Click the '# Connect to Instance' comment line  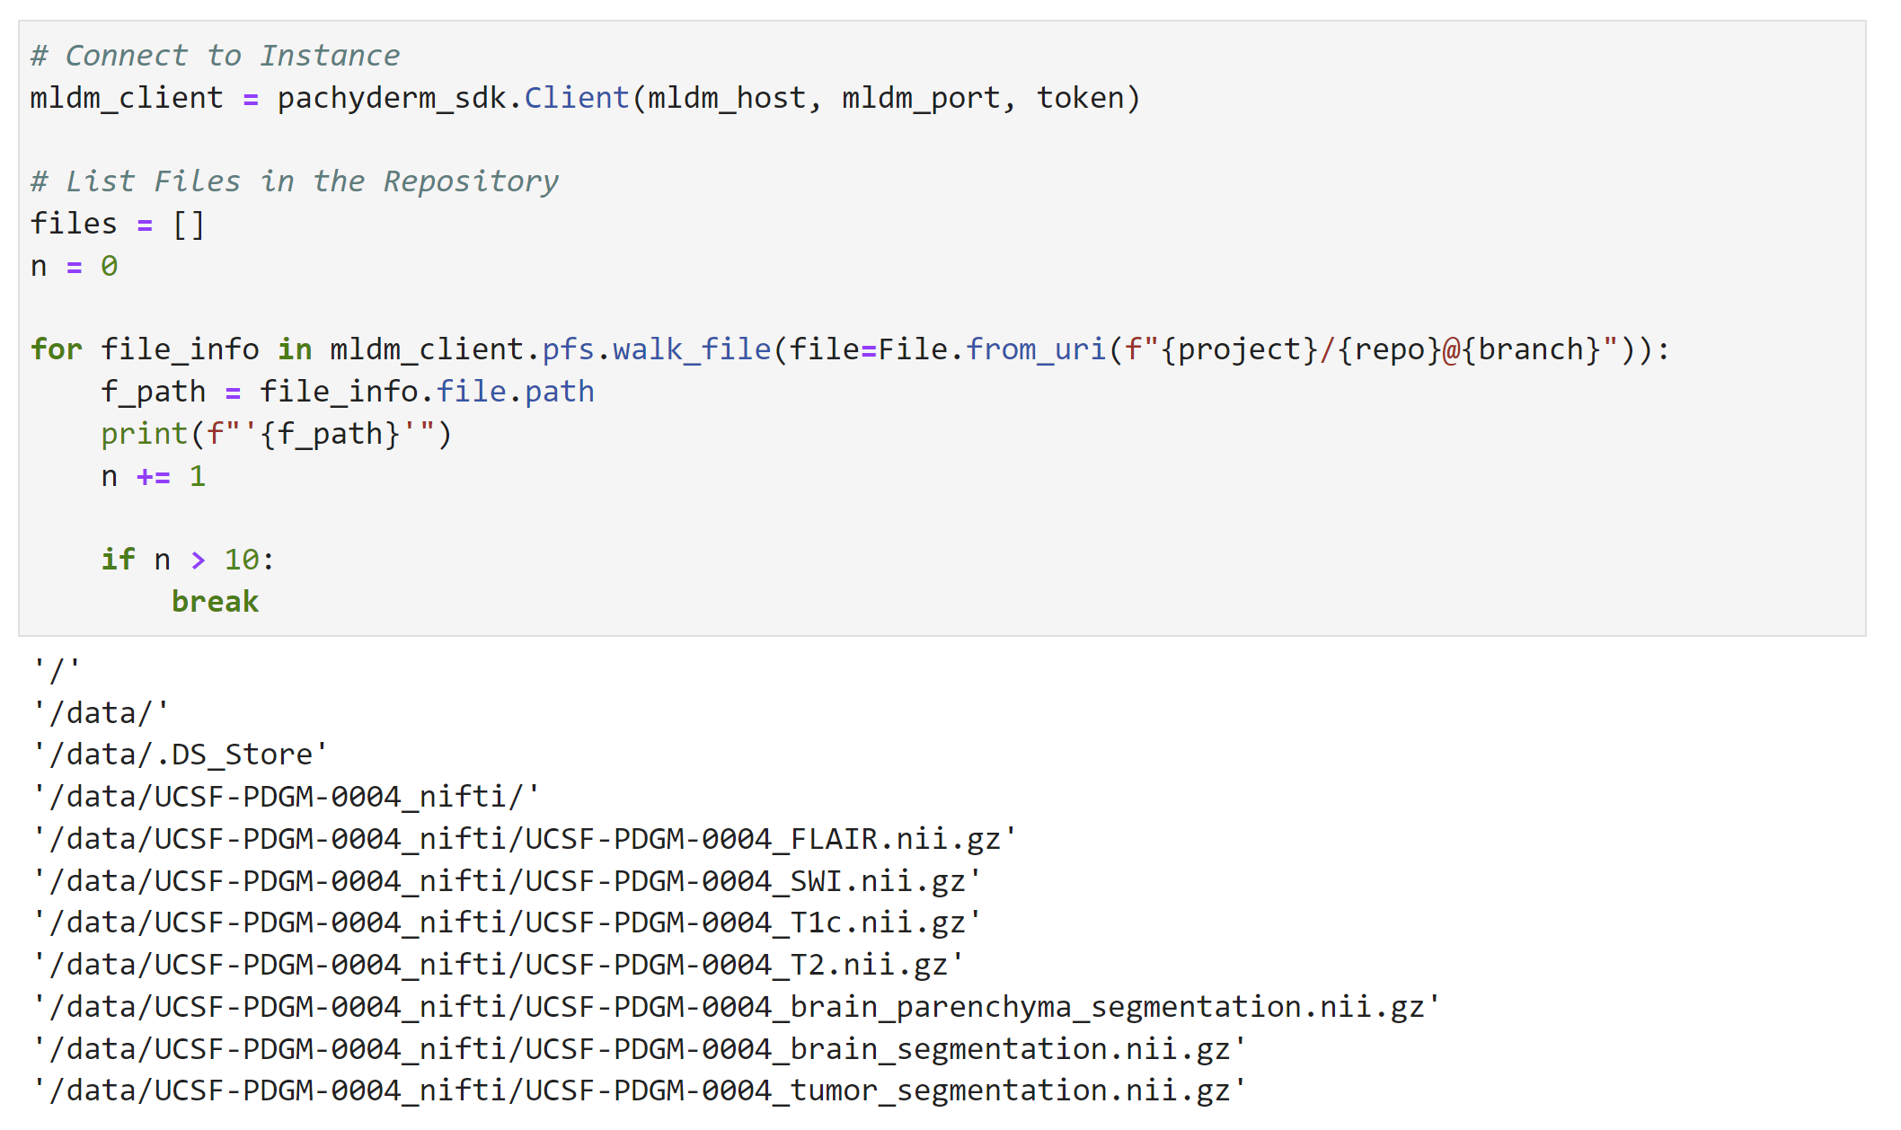[215, 56]
